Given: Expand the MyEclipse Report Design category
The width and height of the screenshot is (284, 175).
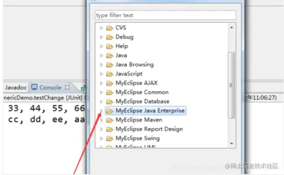Looking at the screenshot, I should click(x=102, y=129).
